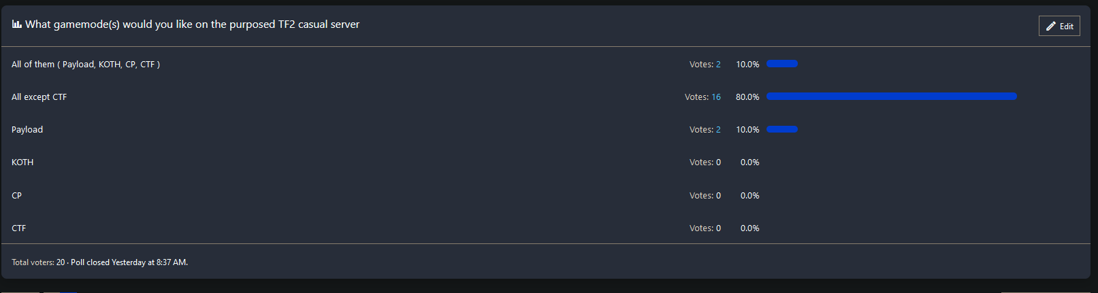Image resolution: width=1098 pixels, height=293 pixels.
Task: Click the KOTH option label
Action: pos(22,162)
